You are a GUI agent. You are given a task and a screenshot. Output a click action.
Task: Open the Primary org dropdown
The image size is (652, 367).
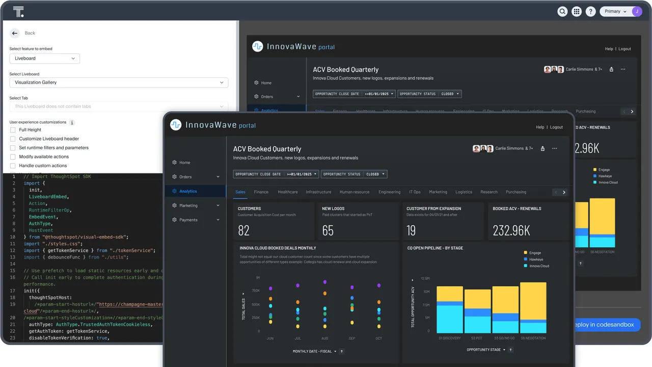[x=615, y=11]
